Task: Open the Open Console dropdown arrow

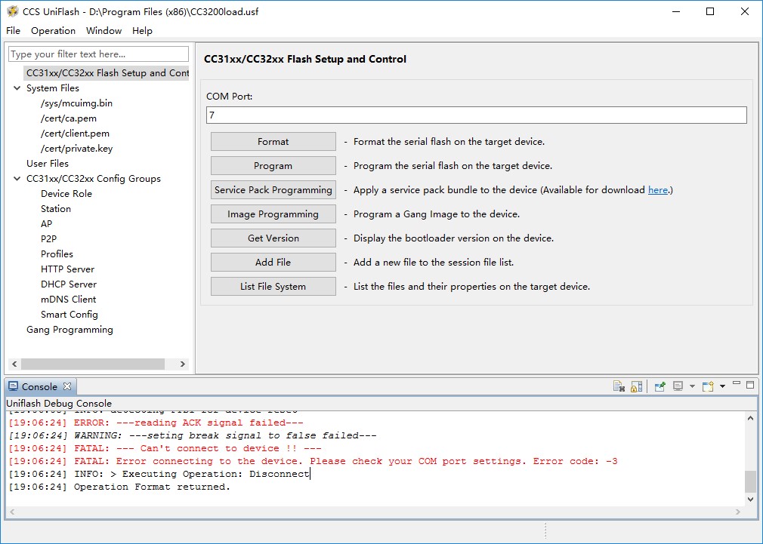Action: (722, 386)
